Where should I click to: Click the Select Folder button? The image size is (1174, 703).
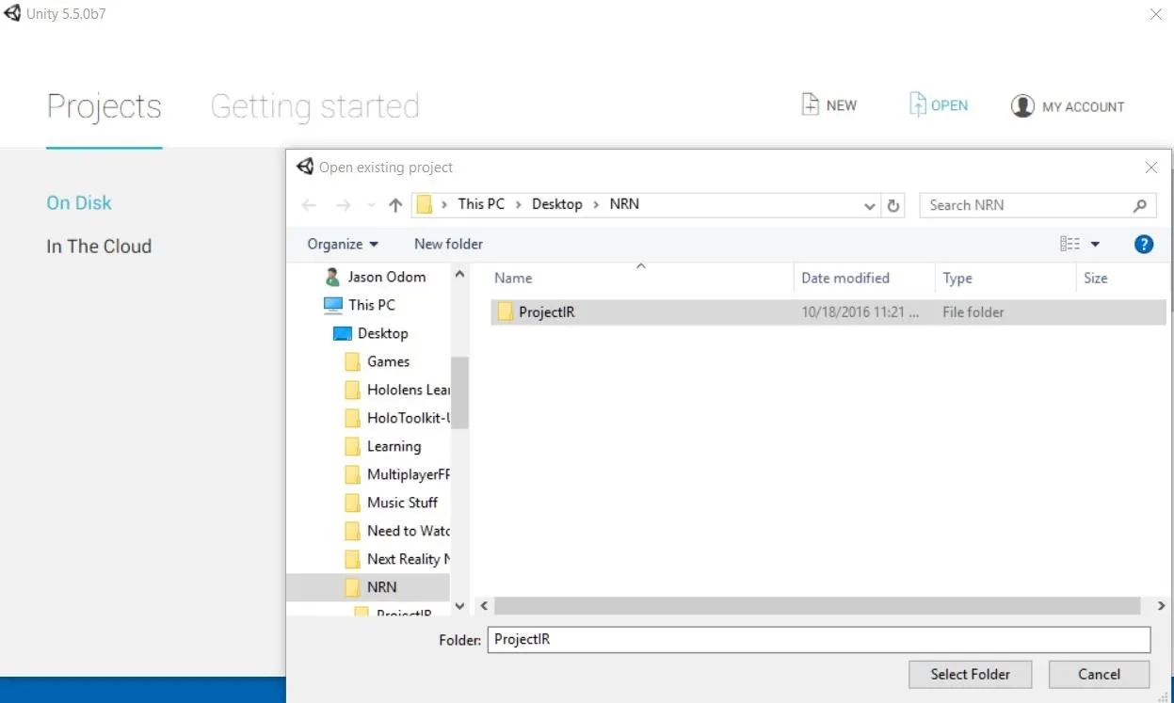click(x=970, y=674)
